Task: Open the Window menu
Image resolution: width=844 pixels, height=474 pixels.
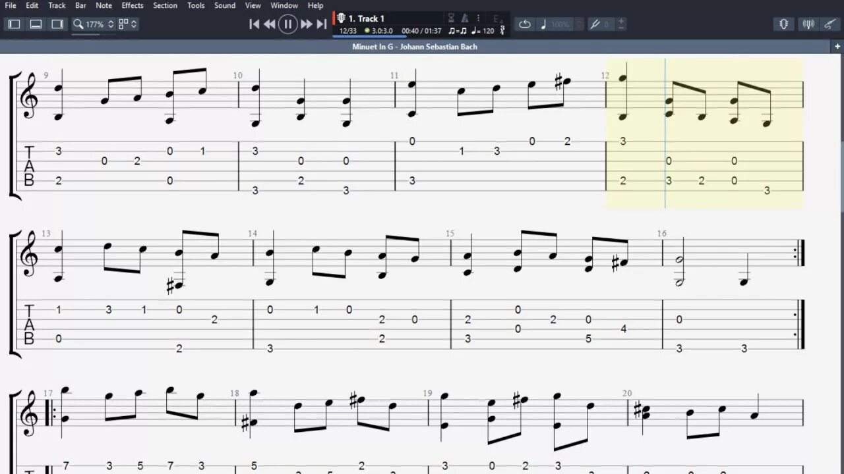Action: [284, 5]
